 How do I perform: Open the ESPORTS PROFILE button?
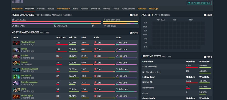[x=199, y=3]
